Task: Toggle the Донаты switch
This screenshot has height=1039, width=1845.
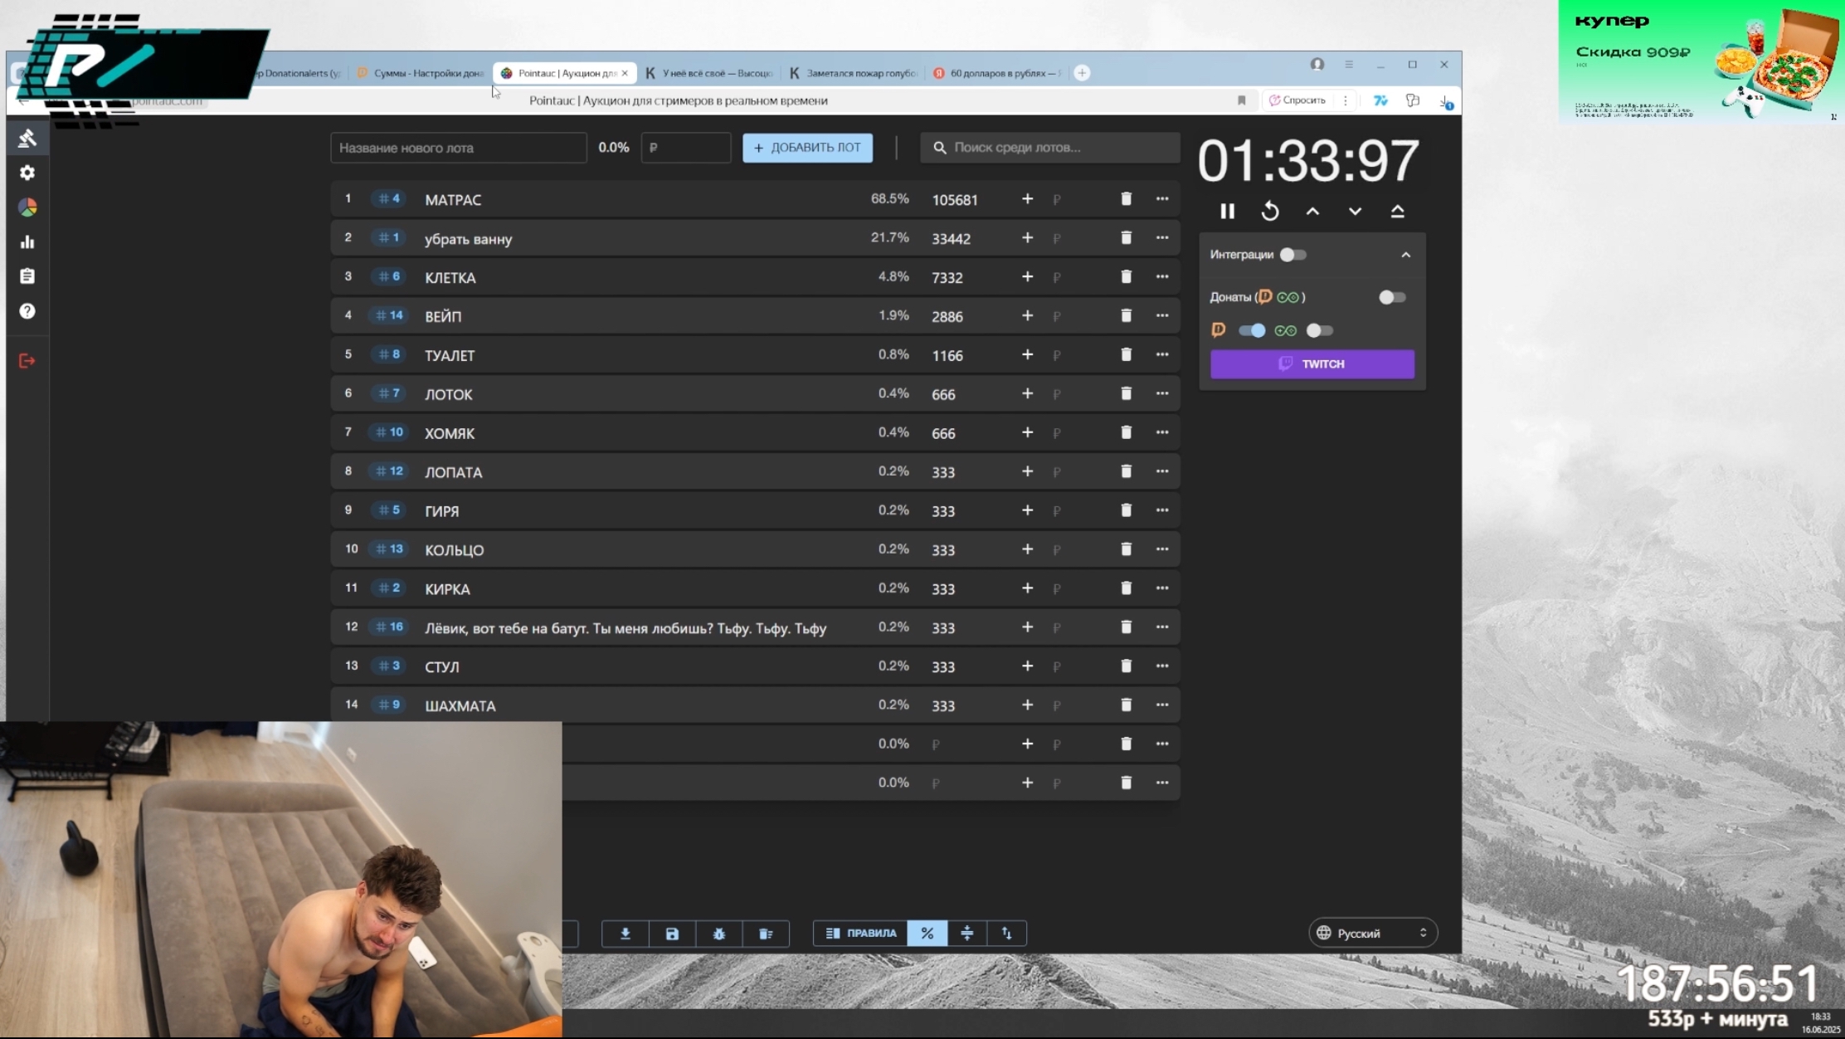Action: [x=1392, y=297]
